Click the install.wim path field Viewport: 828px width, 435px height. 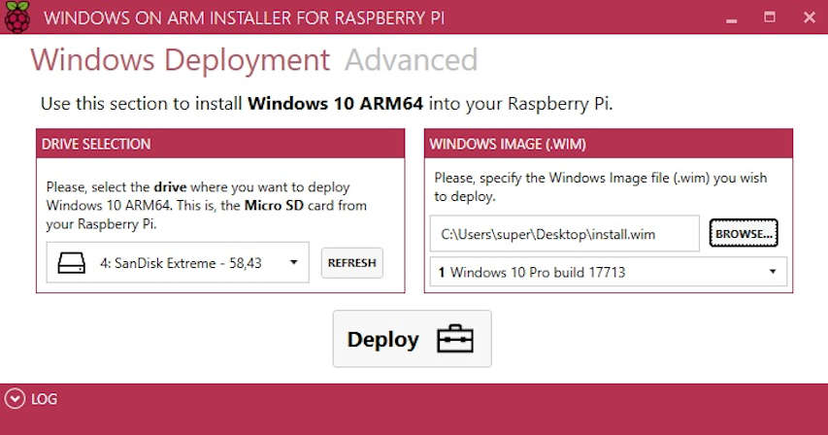[565, 233]
